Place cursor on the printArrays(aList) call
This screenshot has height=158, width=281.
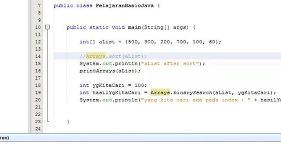pos(110,71)
